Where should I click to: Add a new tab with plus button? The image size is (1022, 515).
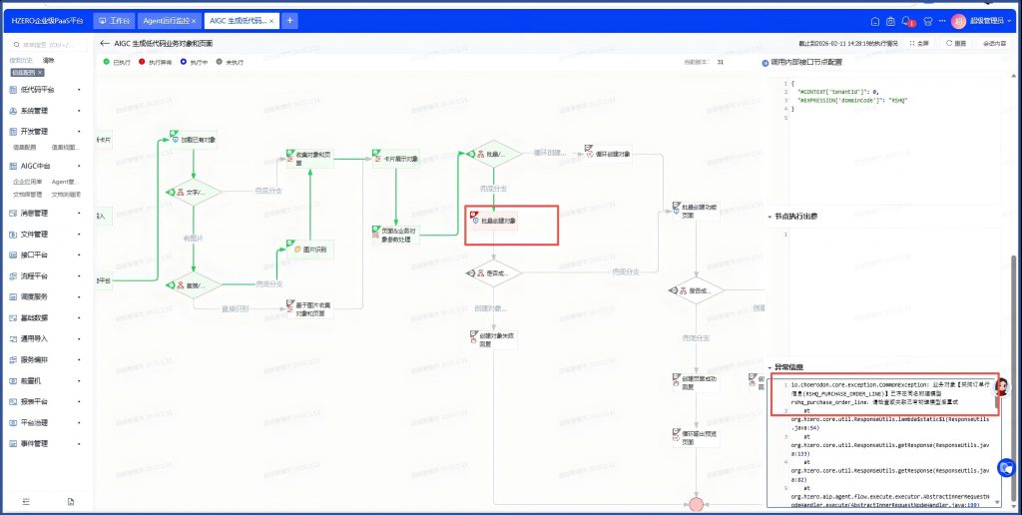click(x=289, y=21)
